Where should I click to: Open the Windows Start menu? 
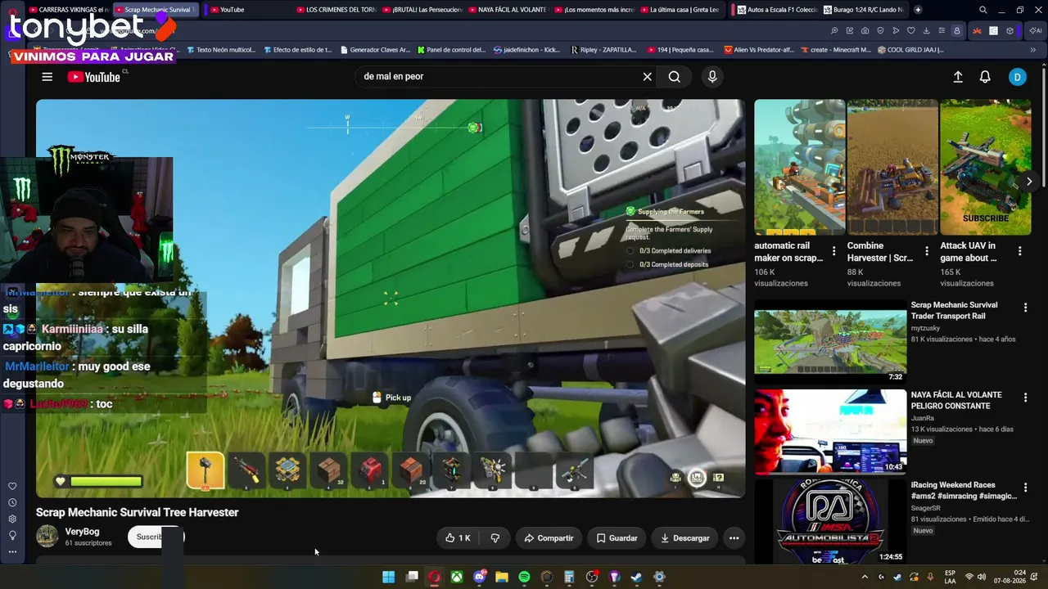point(389,577)
